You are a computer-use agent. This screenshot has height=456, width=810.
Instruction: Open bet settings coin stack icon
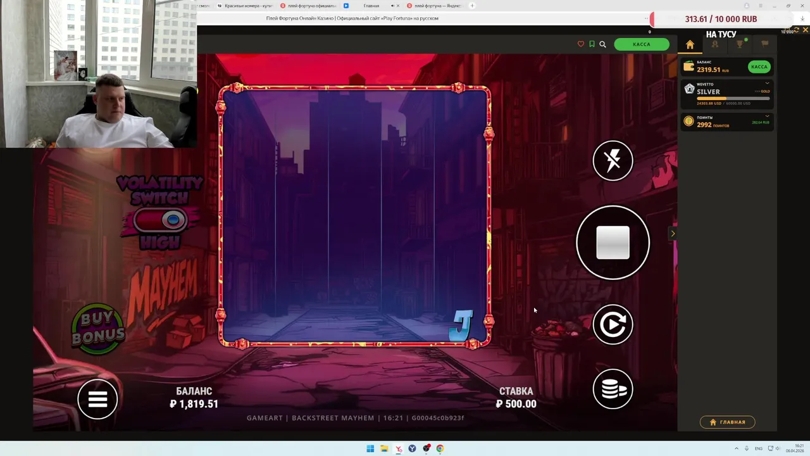613,389
